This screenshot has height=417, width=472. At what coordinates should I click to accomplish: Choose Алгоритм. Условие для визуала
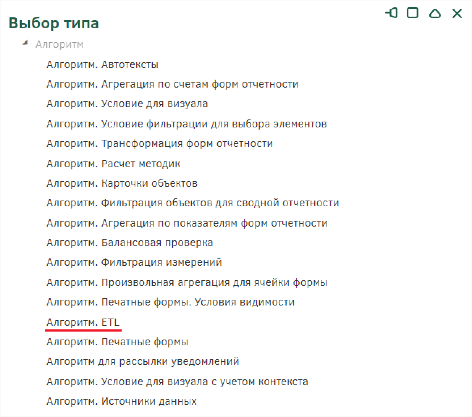pos(127,104)
